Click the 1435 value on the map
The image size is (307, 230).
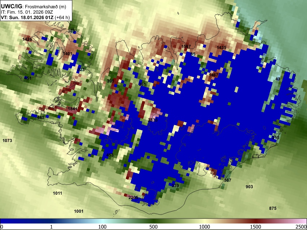point(221,48)
